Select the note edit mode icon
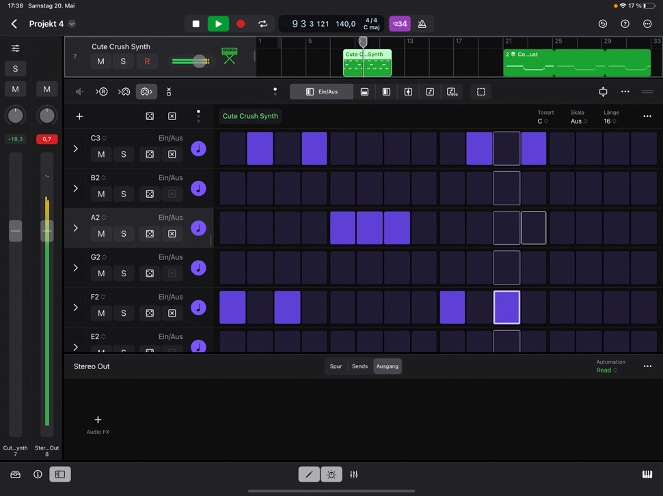This screenshot has height=496, width=663. tap(430, 91)
